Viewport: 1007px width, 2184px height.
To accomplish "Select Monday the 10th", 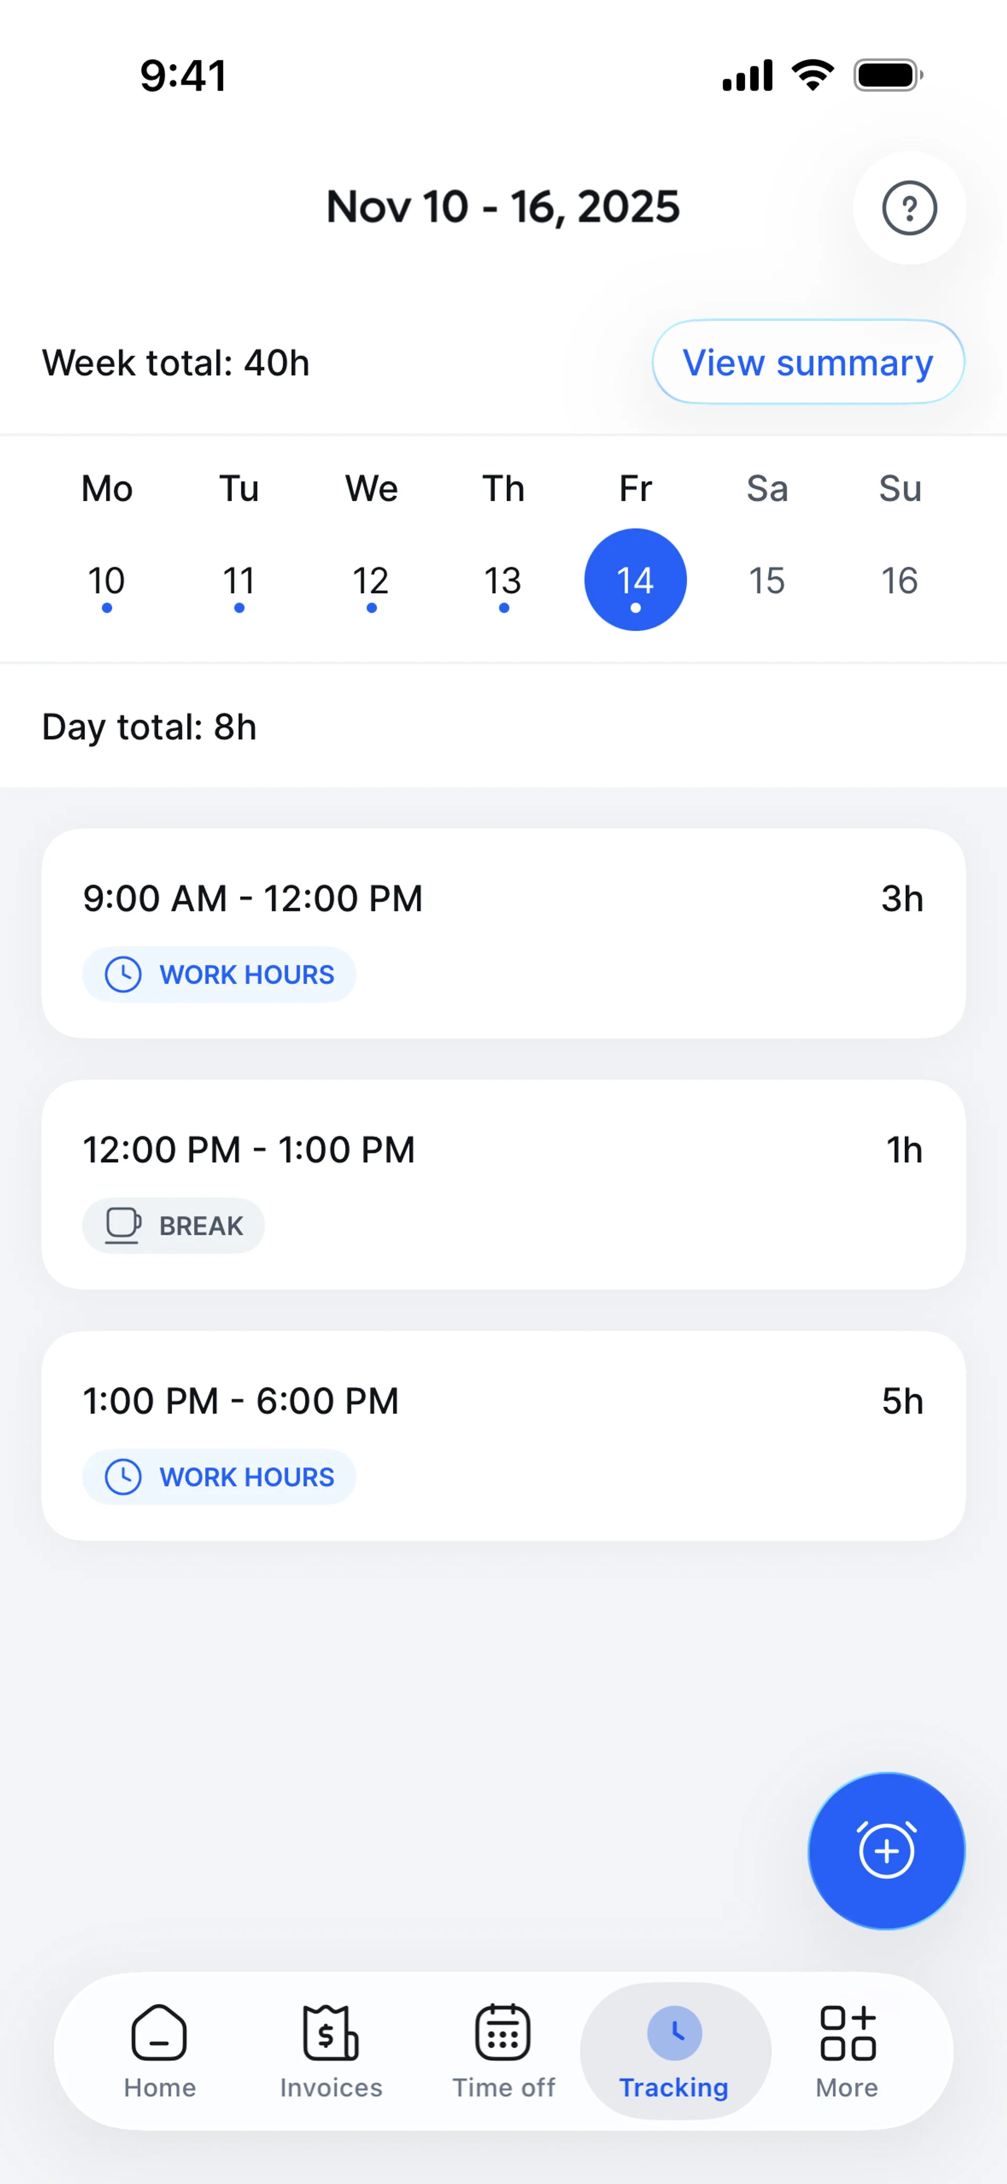I will click(107, 581).
